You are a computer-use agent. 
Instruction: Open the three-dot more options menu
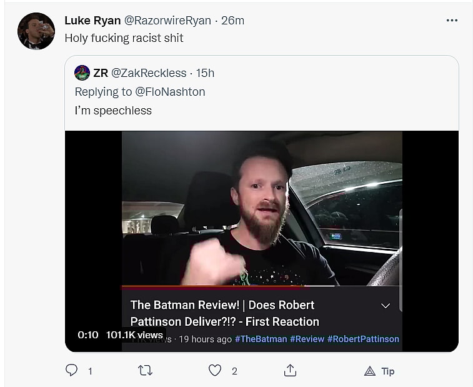click(x=452, y=21)
